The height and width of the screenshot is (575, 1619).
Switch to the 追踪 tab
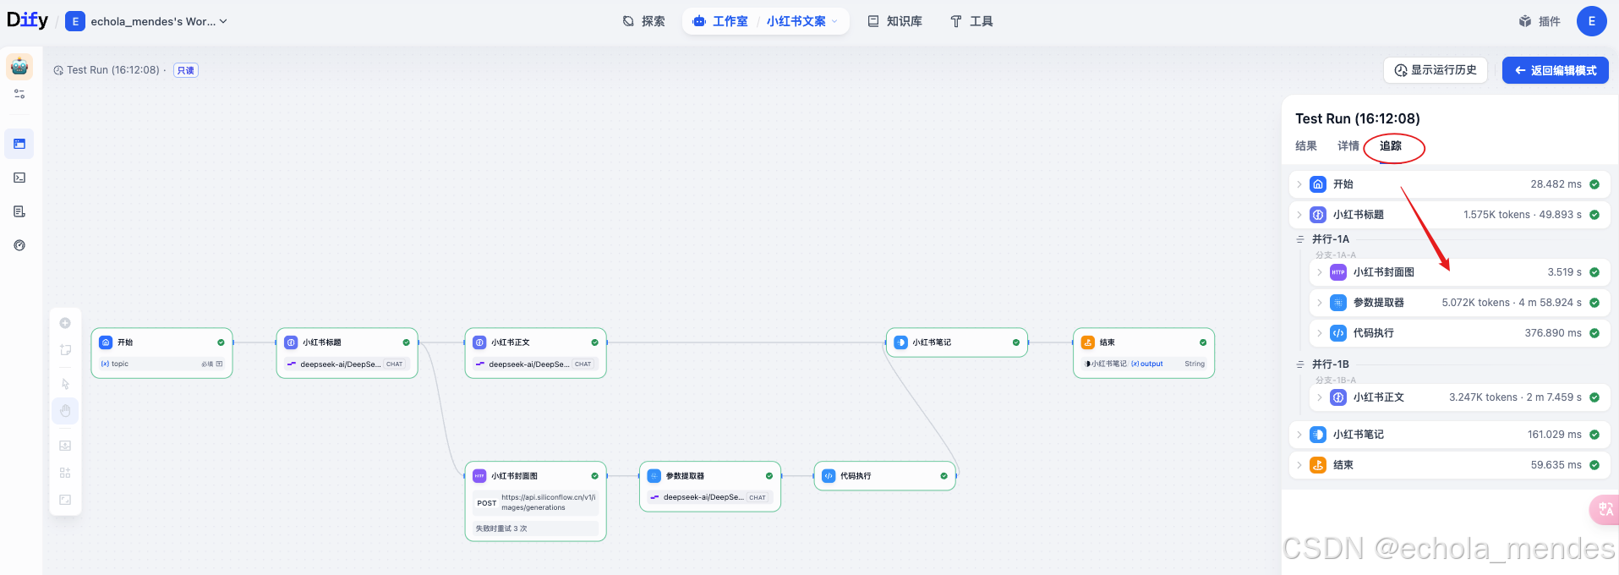click(x=1391, y=145)
